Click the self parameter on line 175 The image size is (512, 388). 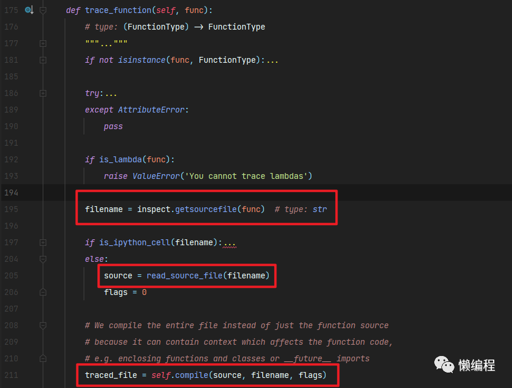[166, 11]
